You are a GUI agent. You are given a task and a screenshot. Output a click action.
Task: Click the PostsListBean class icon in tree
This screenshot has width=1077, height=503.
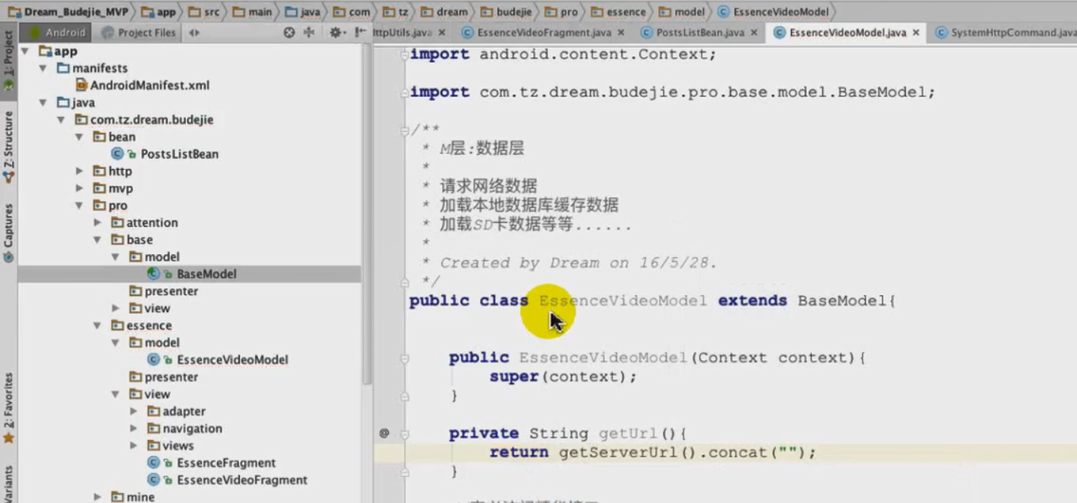click(118, 154)
